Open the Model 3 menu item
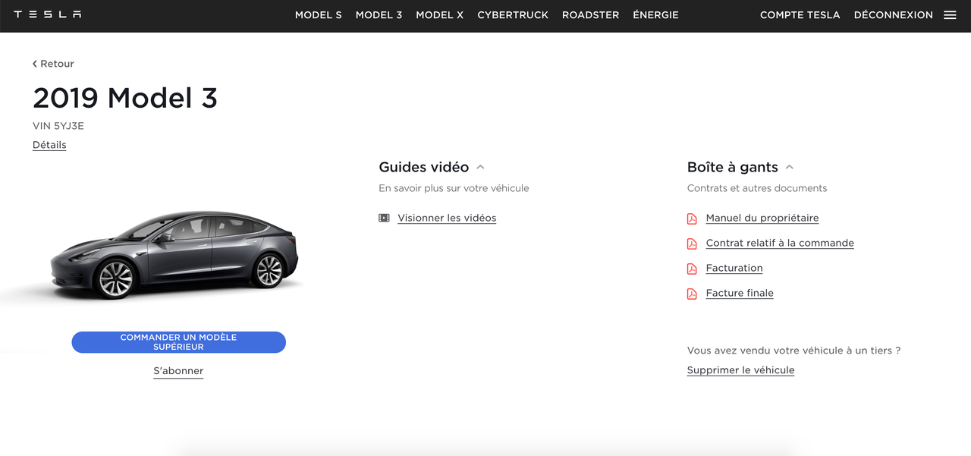The image size is (971, 456). pyautogui.click(x=379, y=14)
